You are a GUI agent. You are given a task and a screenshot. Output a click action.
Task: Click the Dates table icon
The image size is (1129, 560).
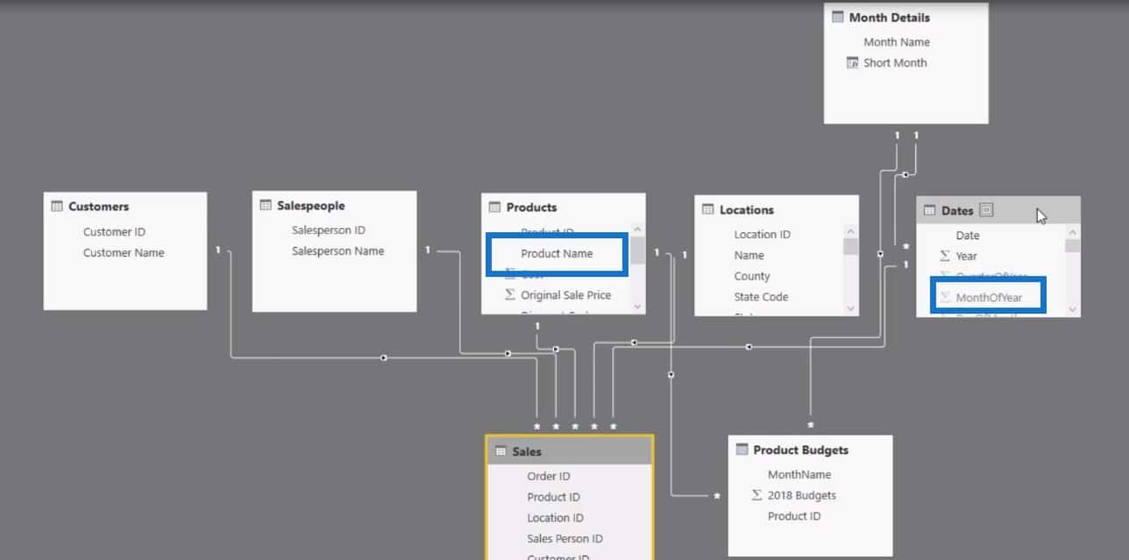pos(930,211)
